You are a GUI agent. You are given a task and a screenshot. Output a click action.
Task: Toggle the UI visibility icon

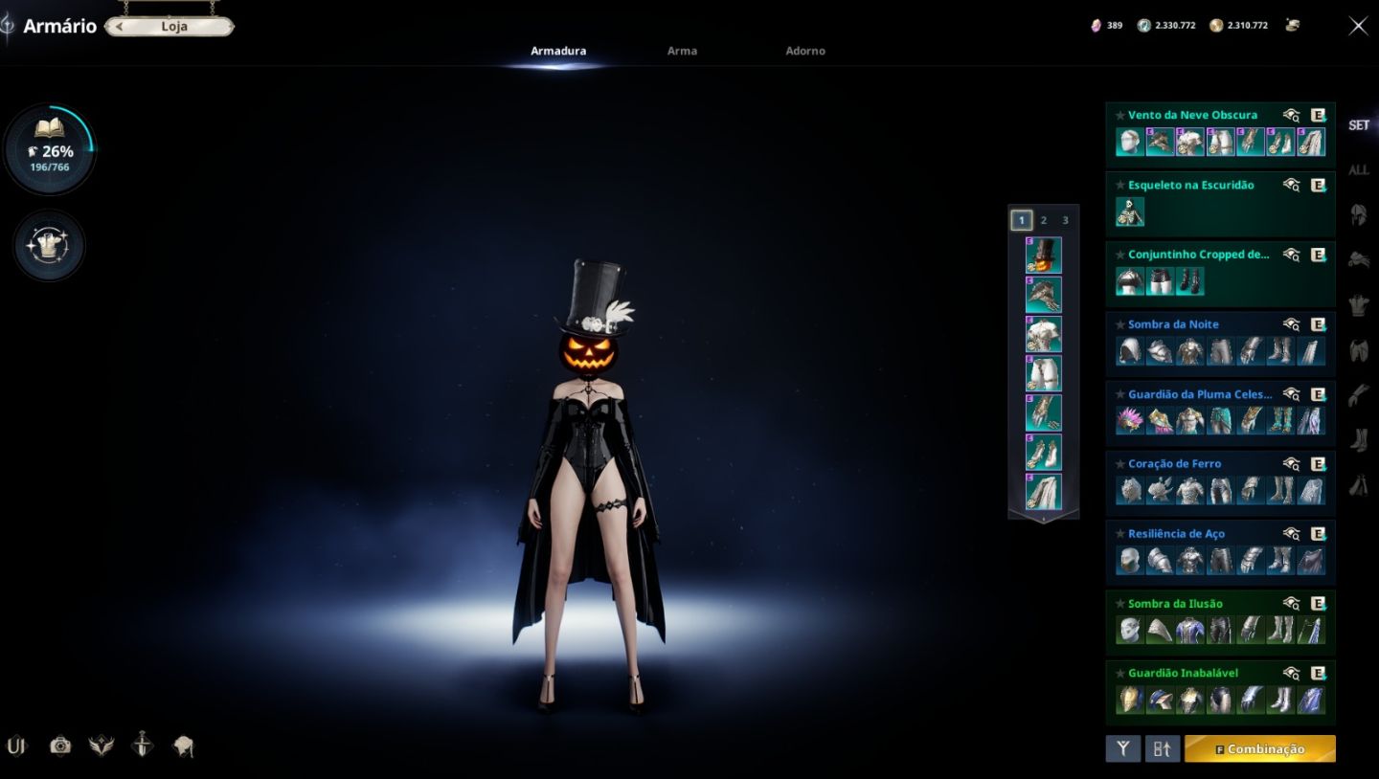click(x=16, y=746)
